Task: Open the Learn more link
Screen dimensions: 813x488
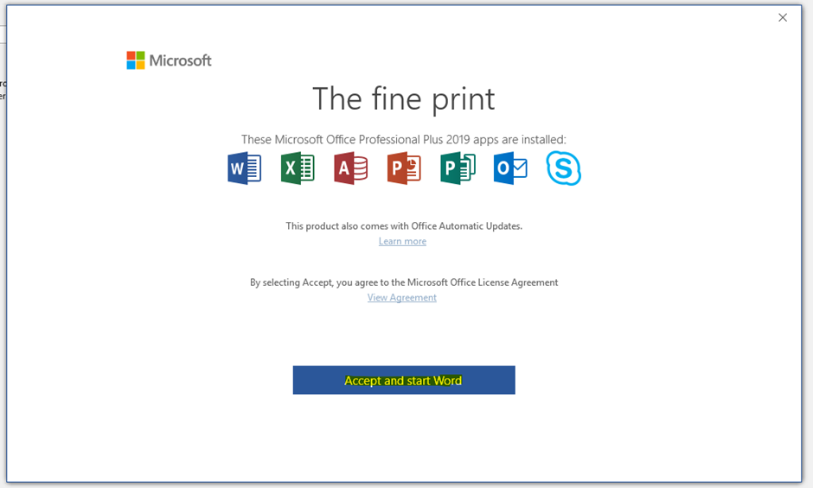Action: 402,242
